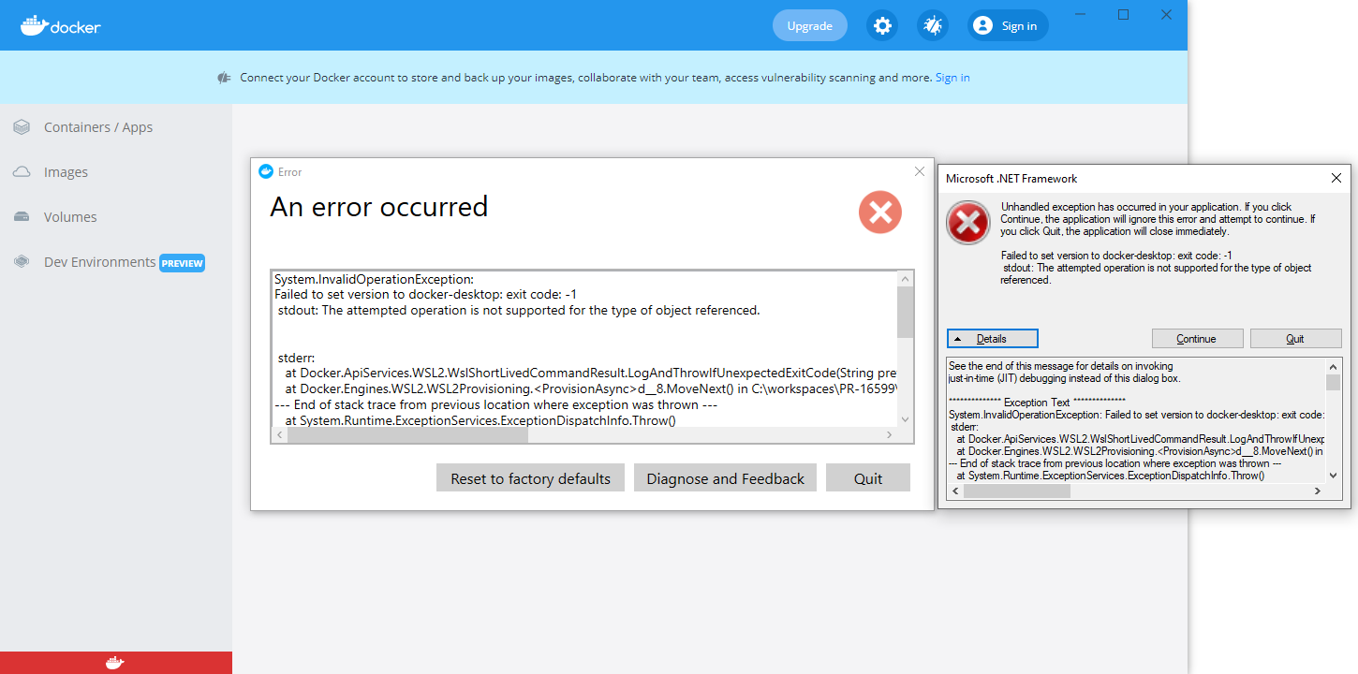
Task: Open Docker settings gear icon
Action: tap(881, 26)
